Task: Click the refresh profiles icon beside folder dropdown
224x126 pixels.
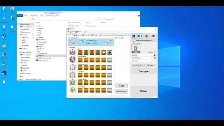Action: coord(155,55)
